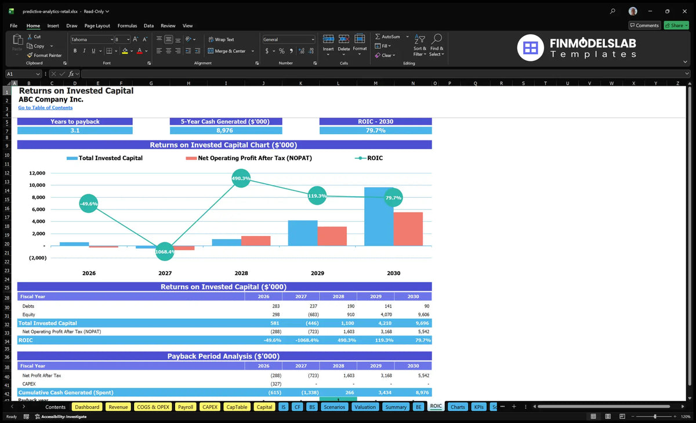Open the font size dropdown
The height and width of the screenshot is (423, 696).
click(128, 39)
